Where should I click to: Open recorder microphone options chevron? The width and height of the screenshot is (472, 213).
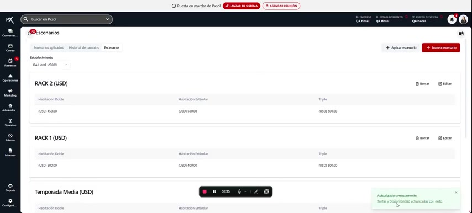(x=245, y=191)
